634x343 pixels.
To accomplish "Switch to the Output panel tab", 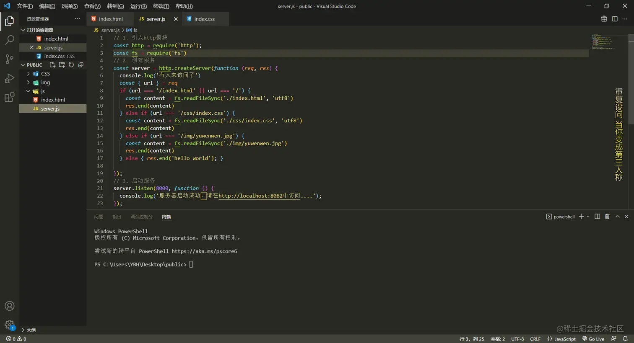I will coord(117,217).
